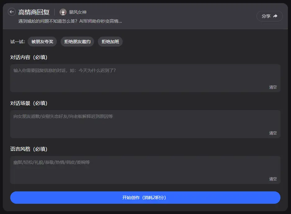Clear the 对话场景 field with 清空

(x=273, y=133)
